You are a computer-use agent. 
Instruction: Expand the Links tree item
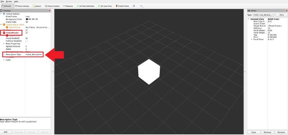pyautogui.click(x=4, y=60)
